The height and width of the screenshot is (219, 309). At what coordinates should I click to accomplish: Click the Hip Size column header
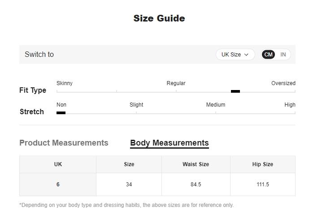[x=262, y=164]
